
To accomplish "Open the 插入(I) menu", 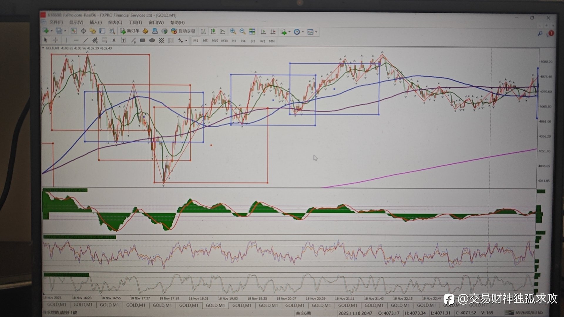I will coord(95,22).
